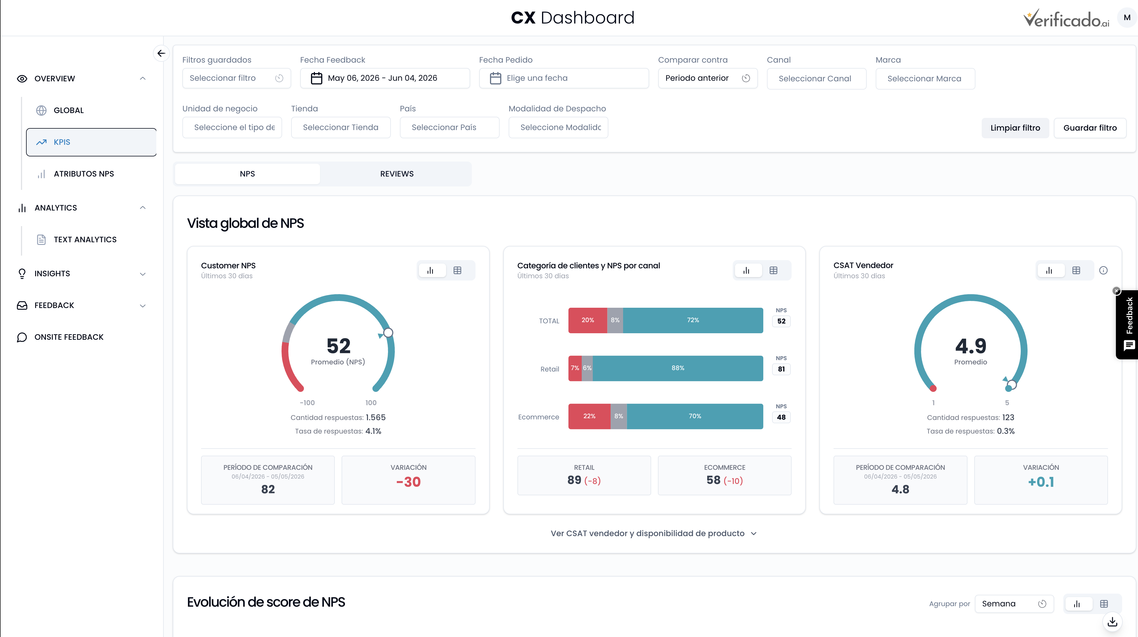Show CSAT Vendedor table view
This screenshot has width=1138, height=637.
(x=1076, y=271)
